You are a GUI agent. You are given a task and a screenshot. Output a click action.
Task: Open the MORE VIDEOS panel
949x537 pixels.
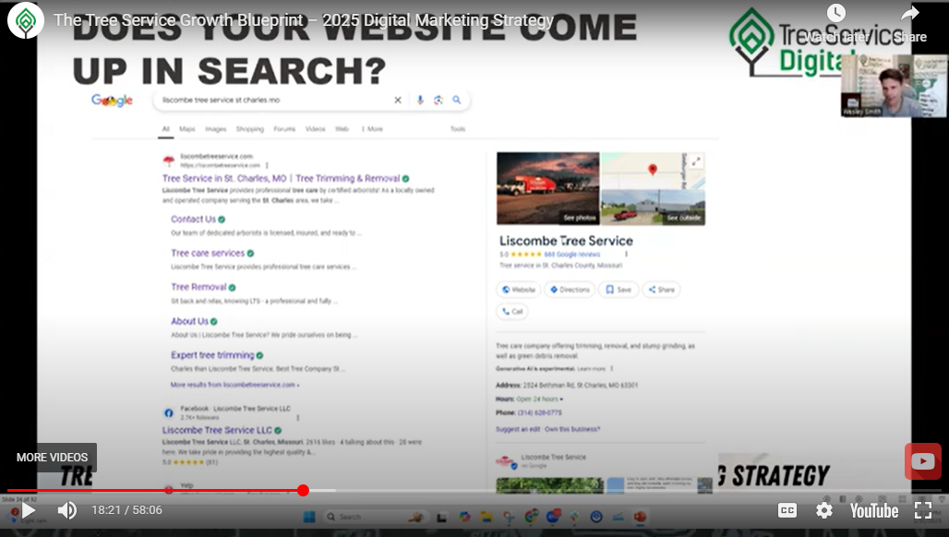tap(52, 458)
